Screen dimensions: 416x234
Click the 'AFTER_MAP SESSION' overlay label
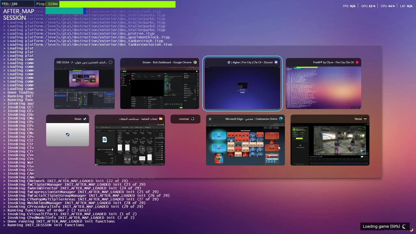[19, 14]
